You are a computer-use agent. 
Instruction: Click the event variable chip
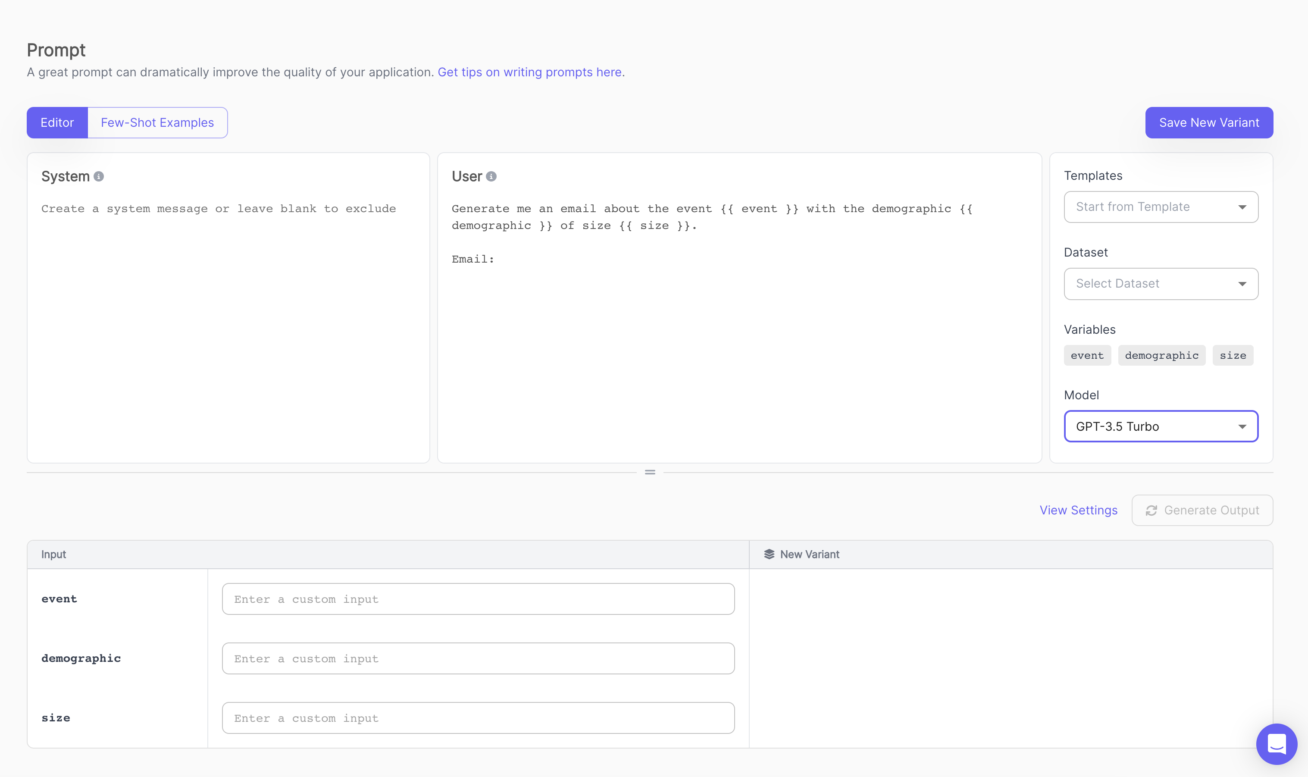[1087, 355]
